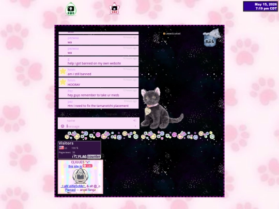Open the ':I aM aWeSoMe!:' link

(73, 186)
